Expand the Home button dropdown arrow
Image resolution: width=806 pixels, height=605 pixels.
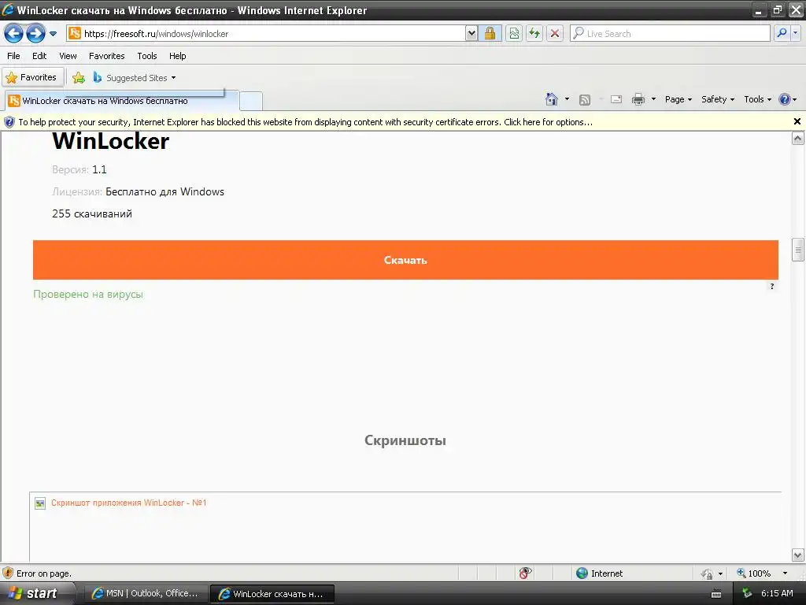pos(567,99)
